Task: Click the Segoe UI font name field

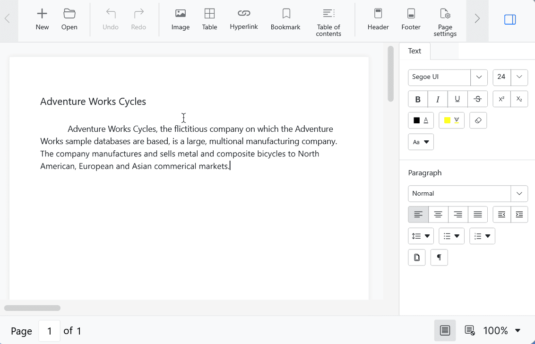Action: (439, 77)
